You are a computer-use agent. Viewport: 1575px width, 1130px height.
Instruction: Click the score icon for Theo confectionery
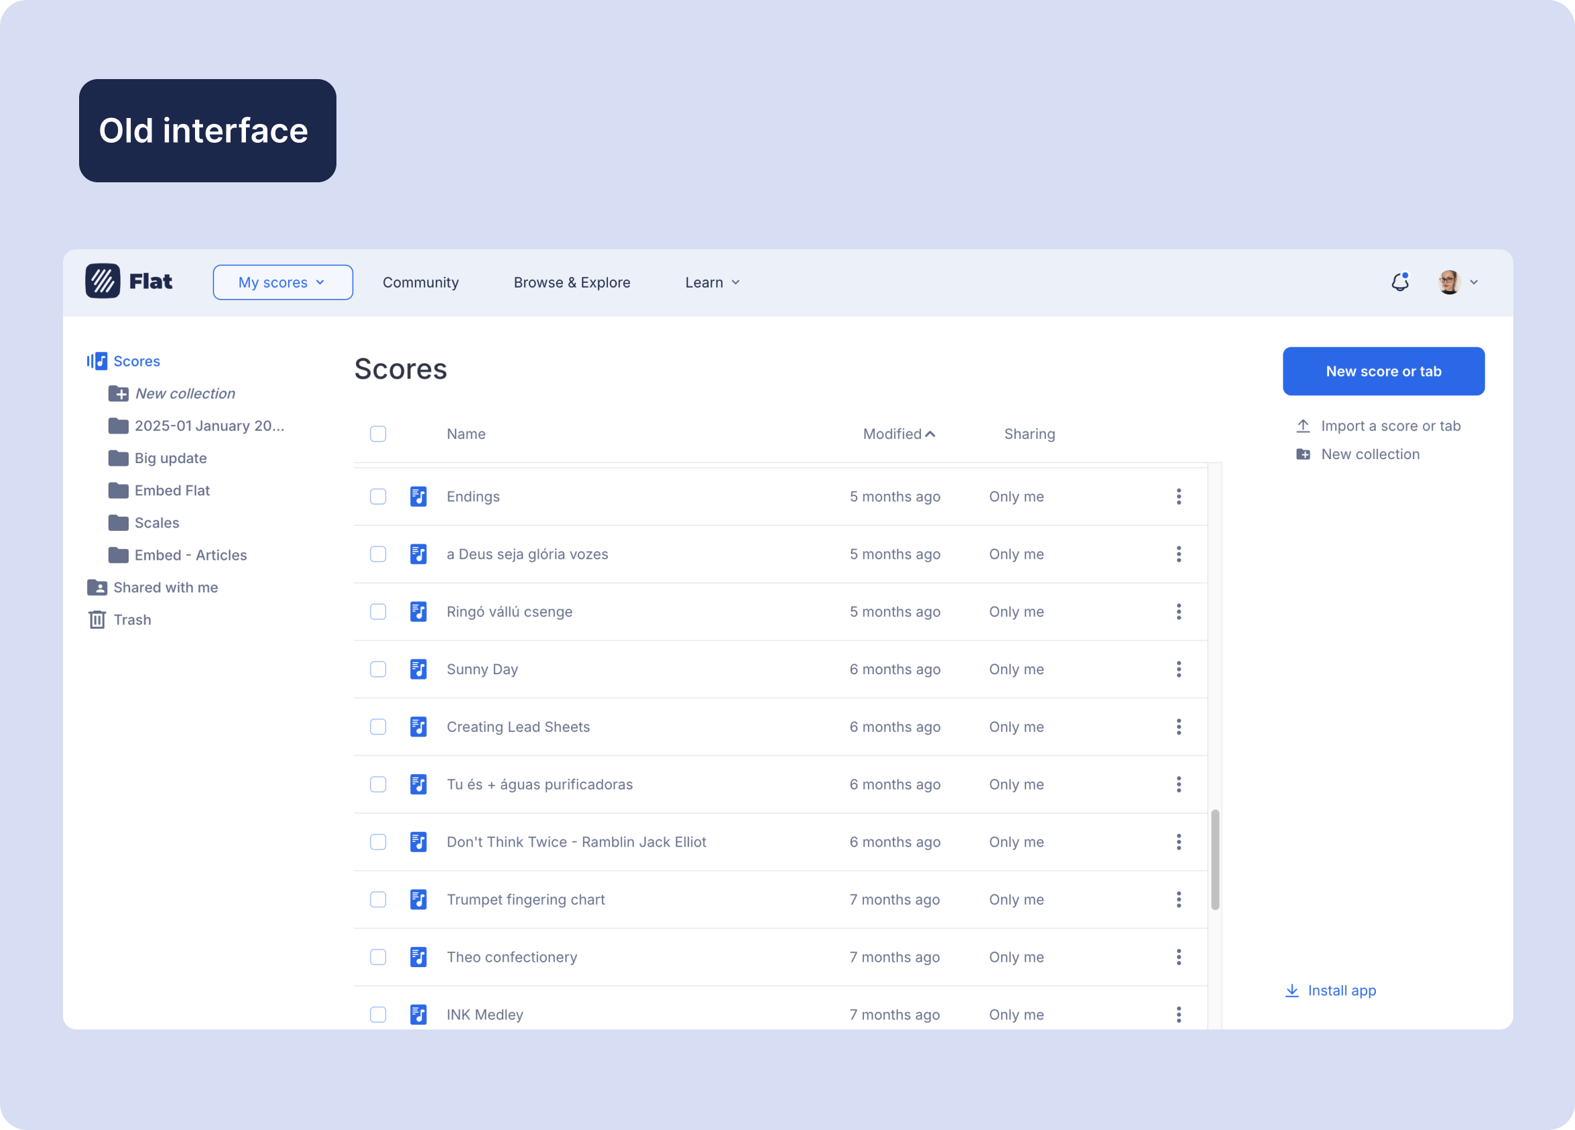[x=418, y=958]
